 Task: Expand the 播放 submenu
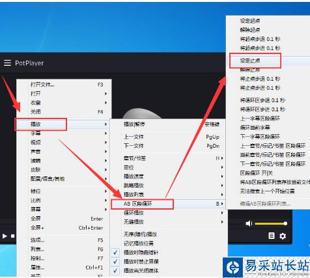[64, 124]
